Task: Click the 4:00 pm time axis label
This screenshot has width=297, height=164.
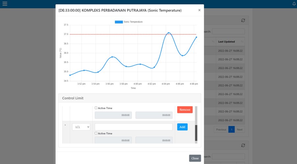Action: [138, 84]
